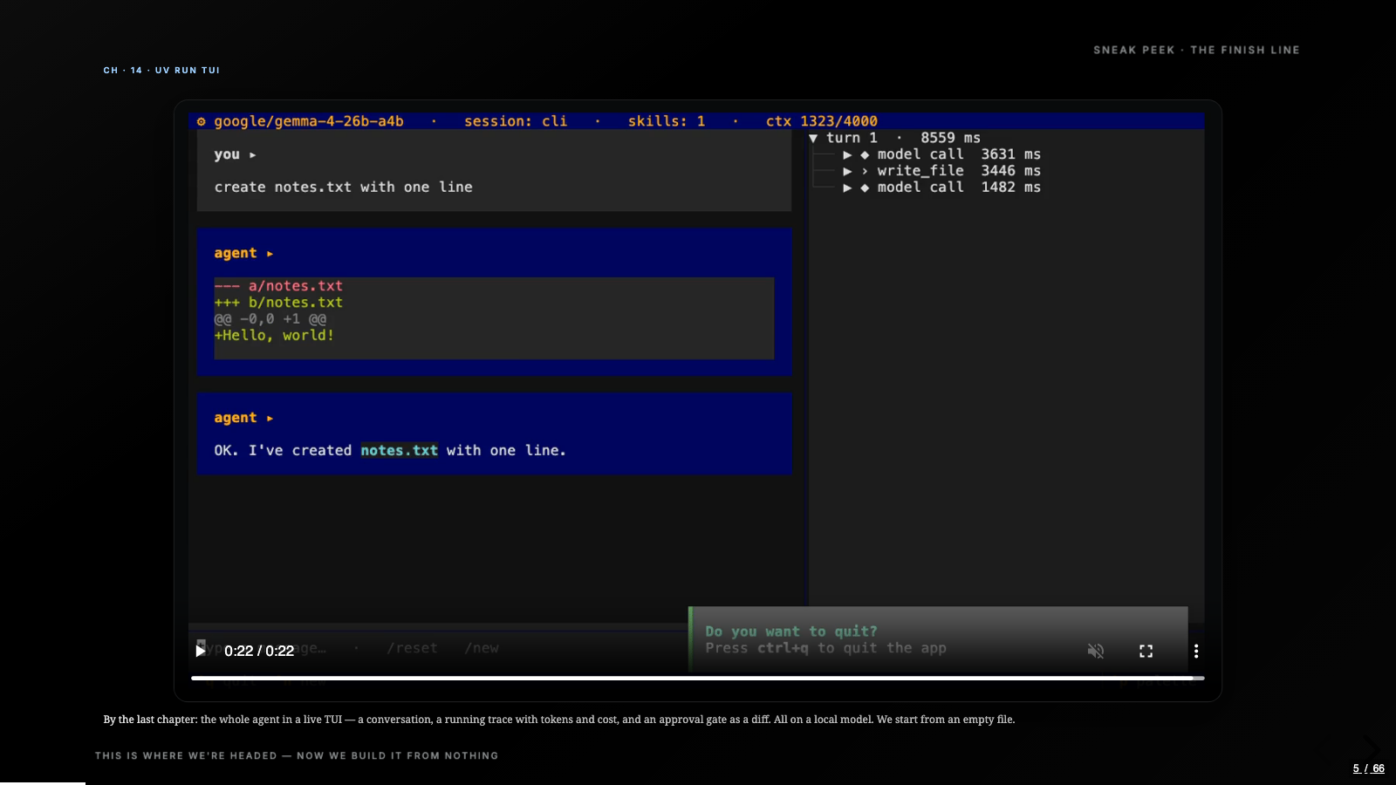Click the diff line "+++ b/notes.txt"

point(278,303)
